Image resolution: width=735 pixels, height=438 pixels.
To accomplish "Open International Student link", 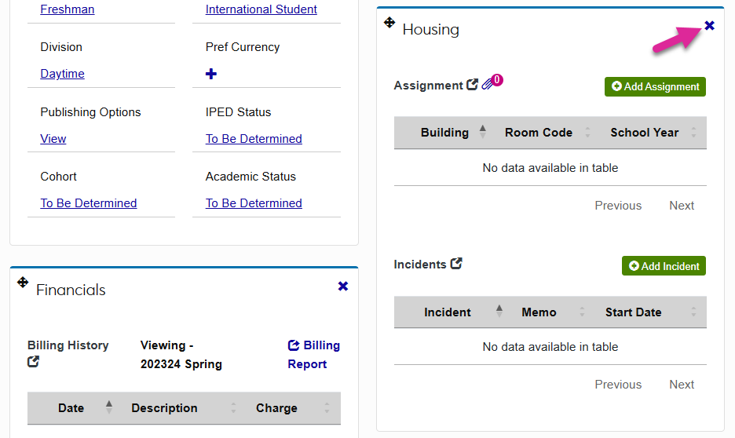I will [x=261, y=9].
